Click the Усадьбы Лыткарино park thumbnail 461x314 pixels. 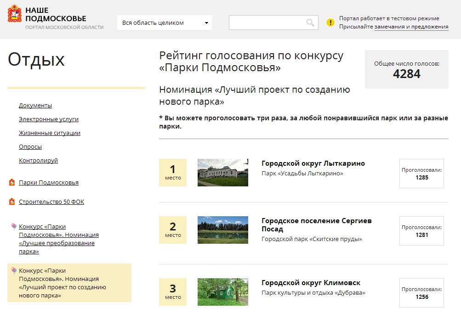click(223, 173)
